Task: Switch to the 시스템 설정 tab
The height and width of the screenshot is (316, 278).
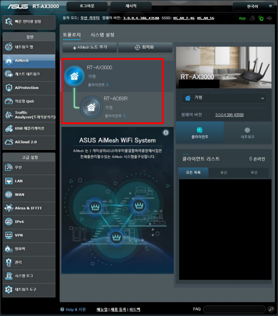Action: pyautogui.click(x=102, y=35)
